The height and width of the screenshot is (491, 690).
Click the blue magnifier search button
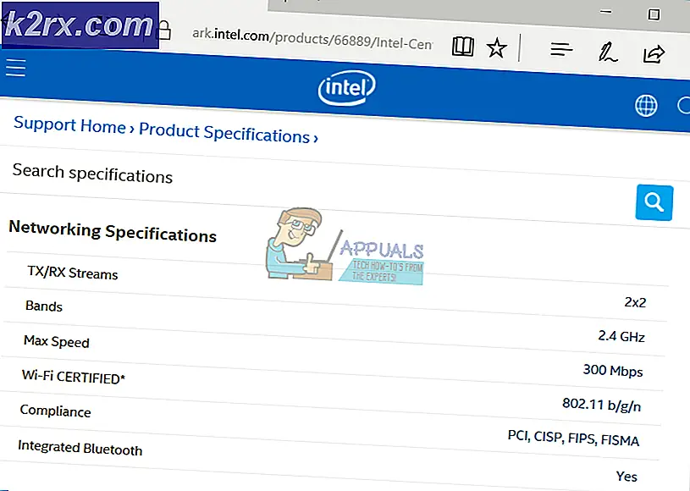[654, 202]
